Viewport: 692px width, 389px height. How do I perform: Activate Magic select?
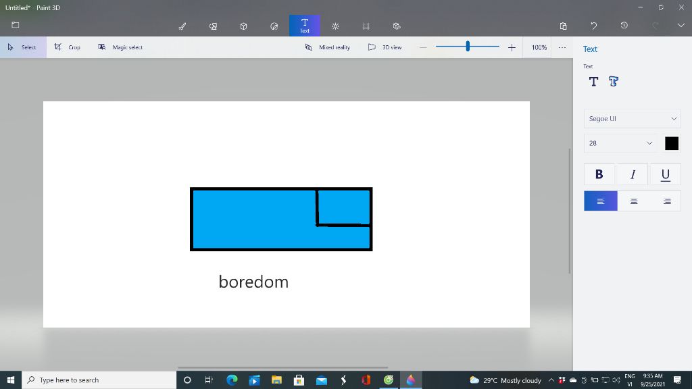120,47
